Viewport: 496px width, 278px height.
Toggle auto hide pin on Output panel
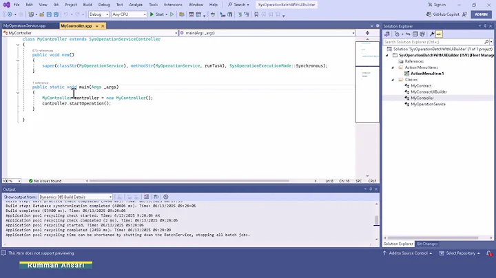click(371, 189)
